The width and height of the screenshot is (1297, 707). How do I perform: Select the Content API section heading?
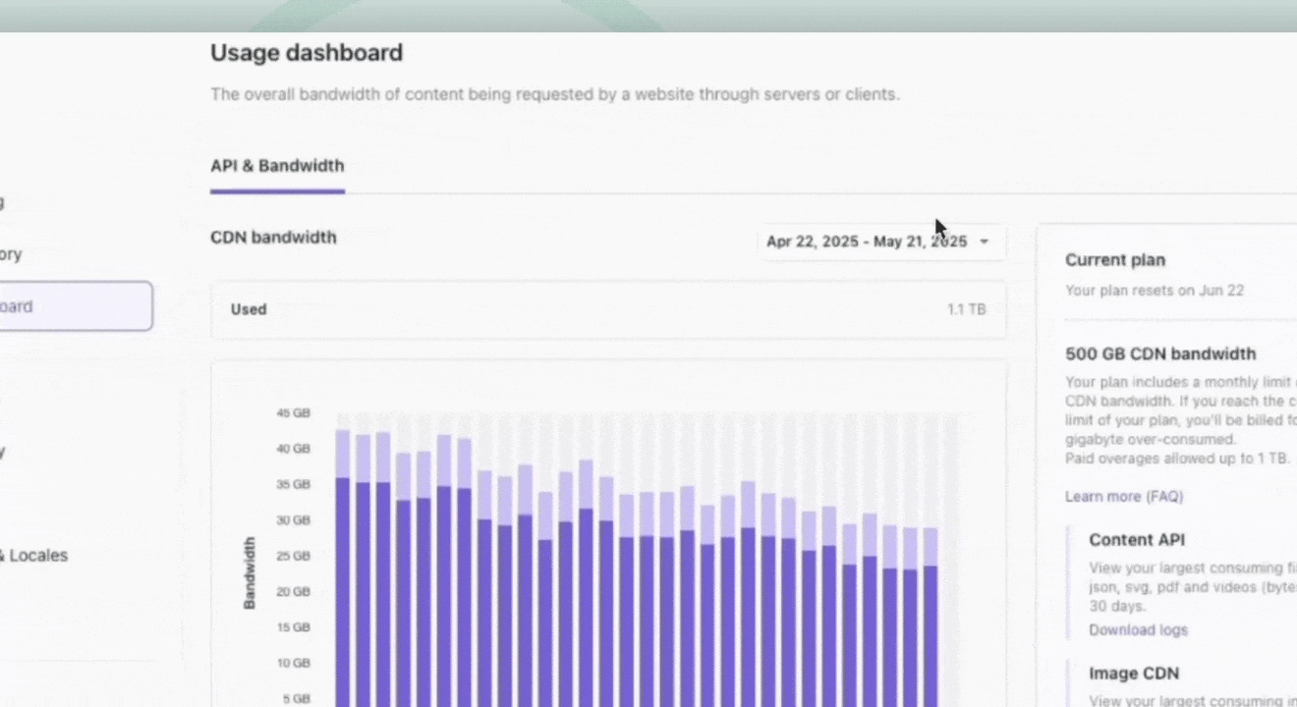(1136, 540)
